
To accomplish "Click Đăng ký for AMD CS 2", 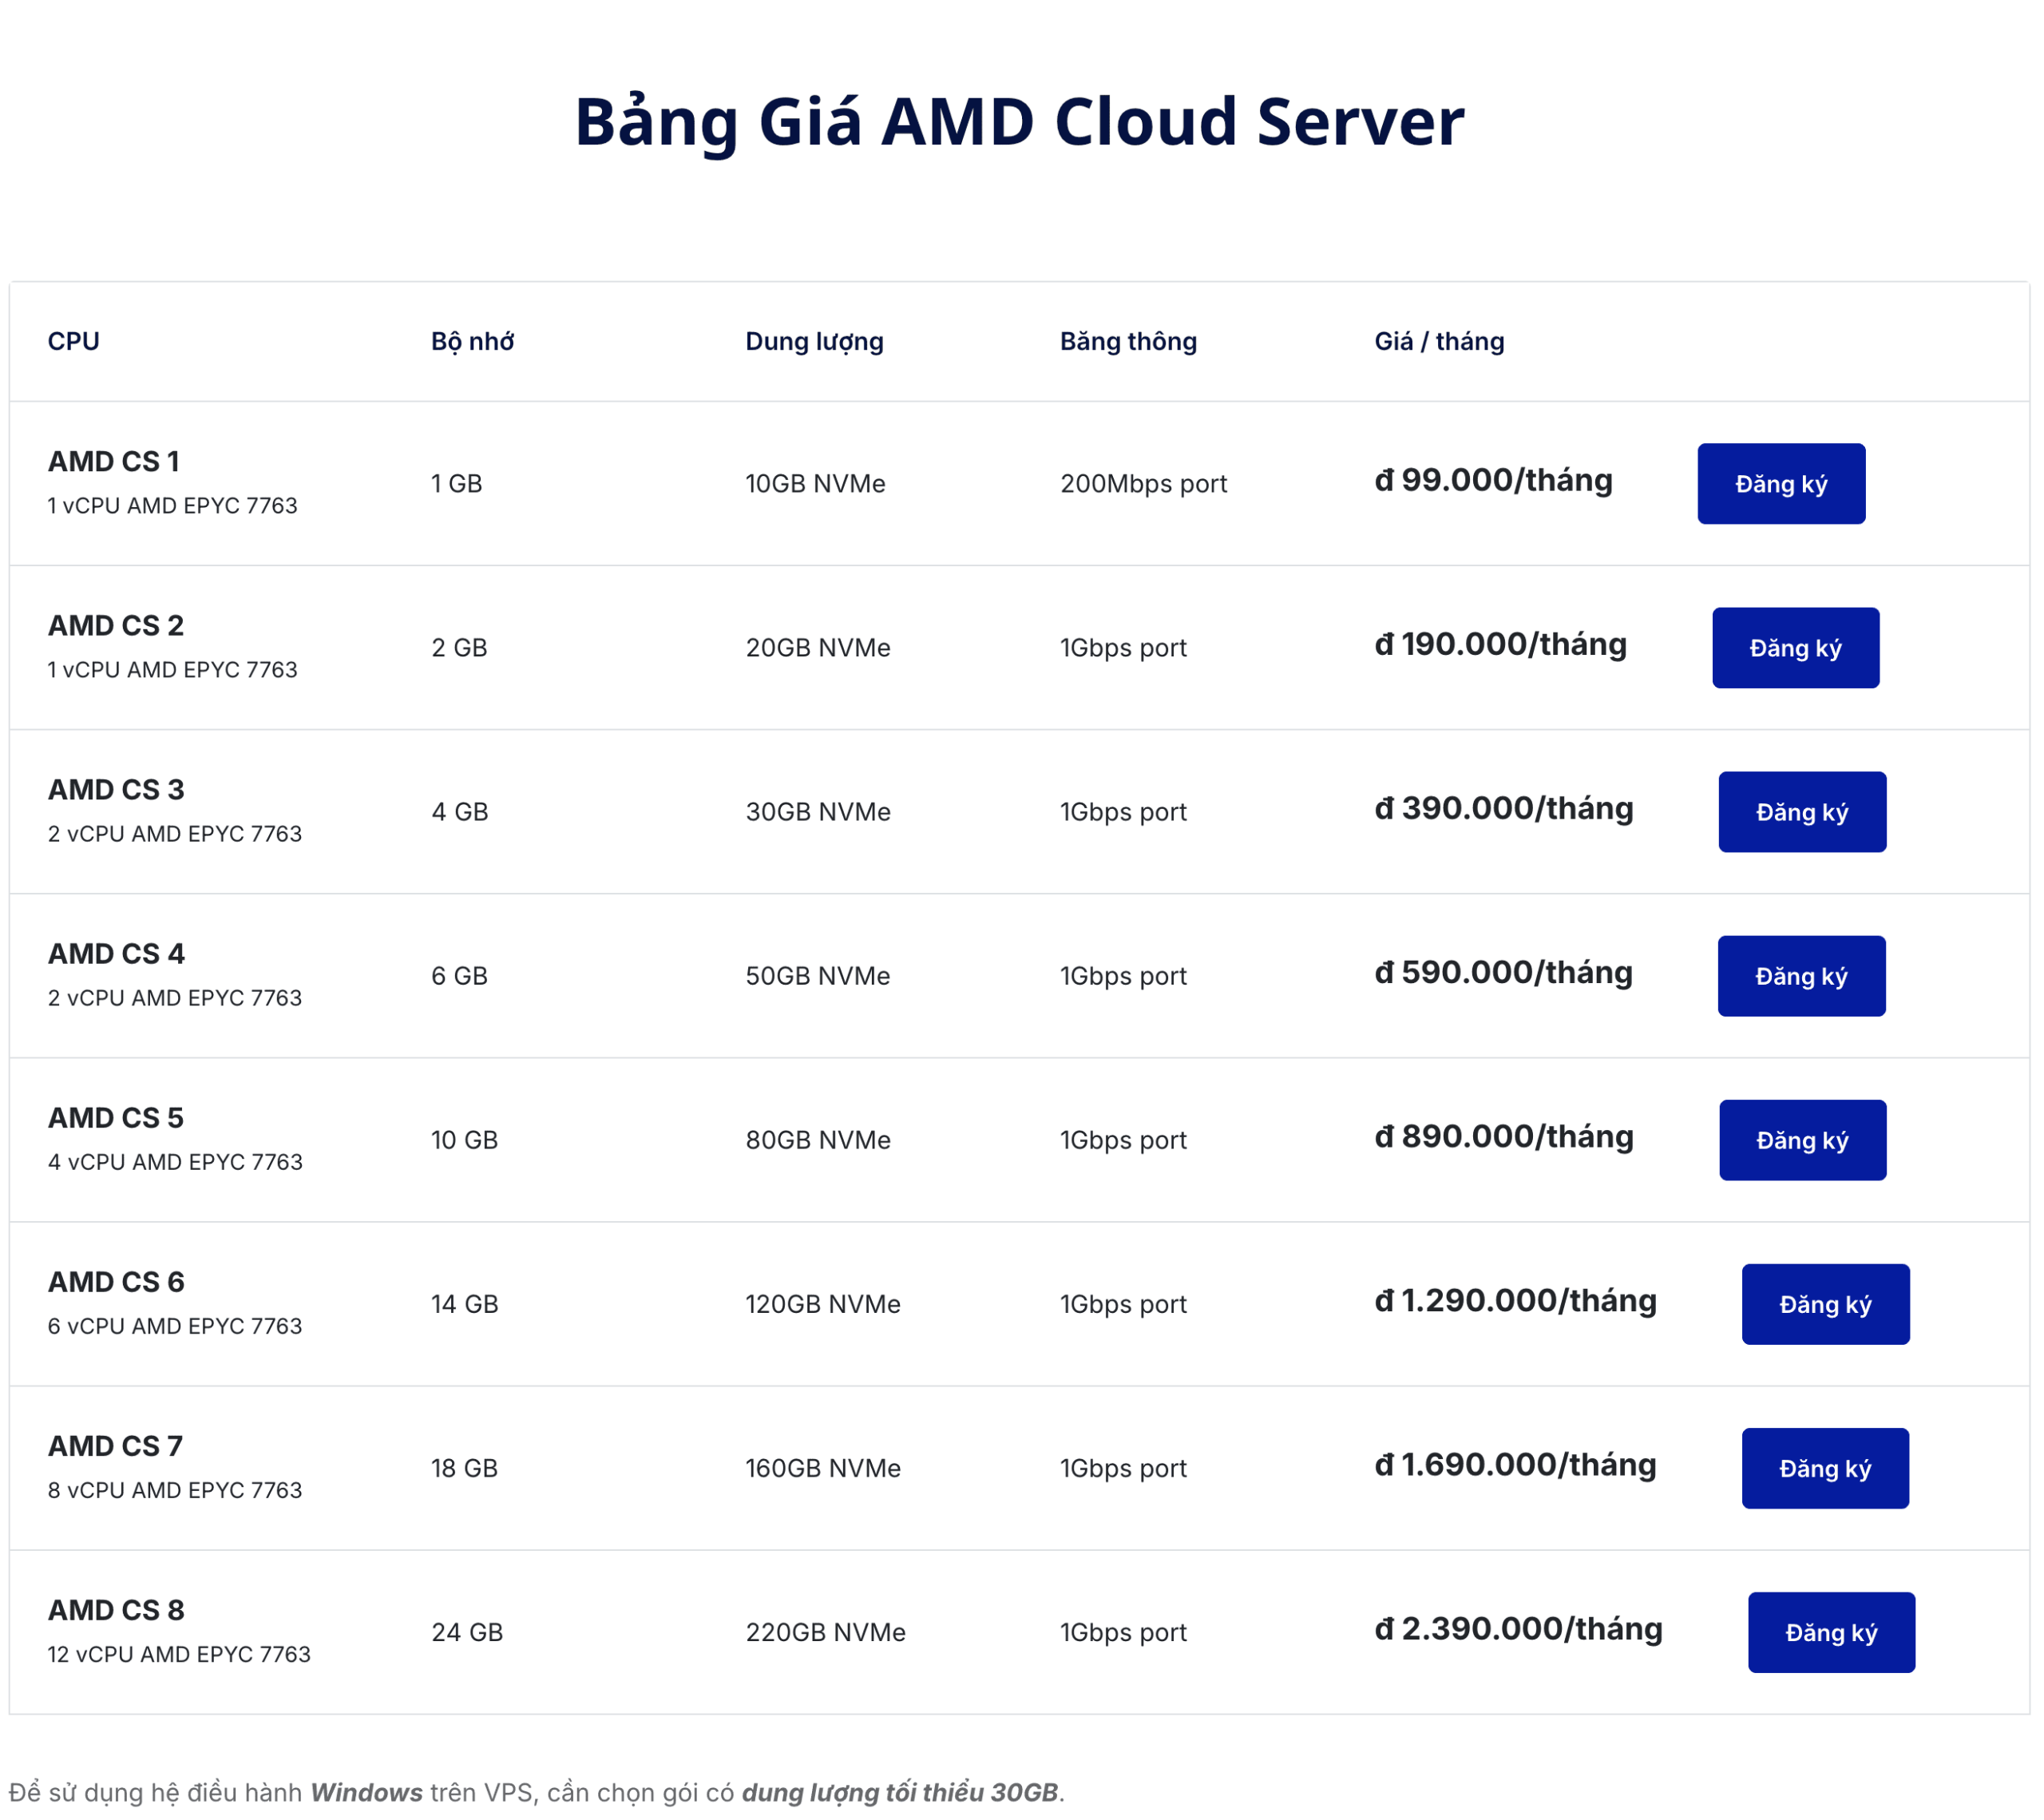I will [1795, 648].
